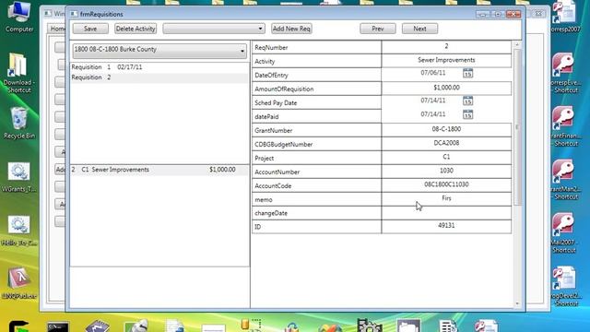Select the Requisition 2 row
590x332 pixels.
159,77
